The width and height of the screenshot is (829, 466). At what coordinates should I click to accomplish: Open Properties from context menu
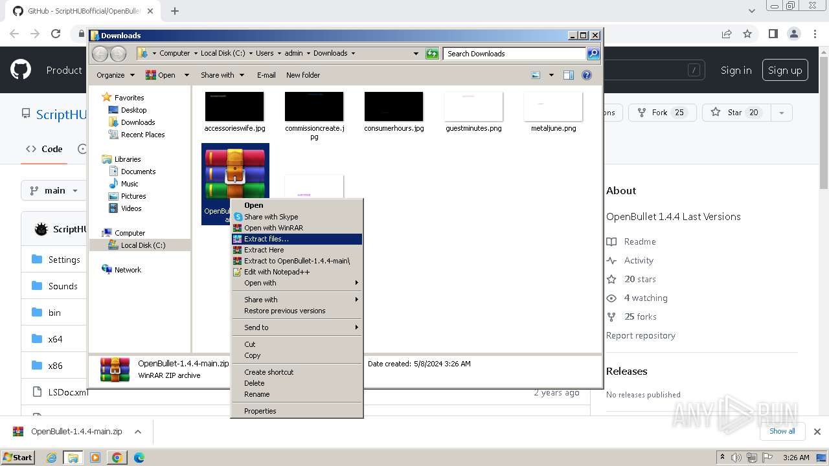297,411
